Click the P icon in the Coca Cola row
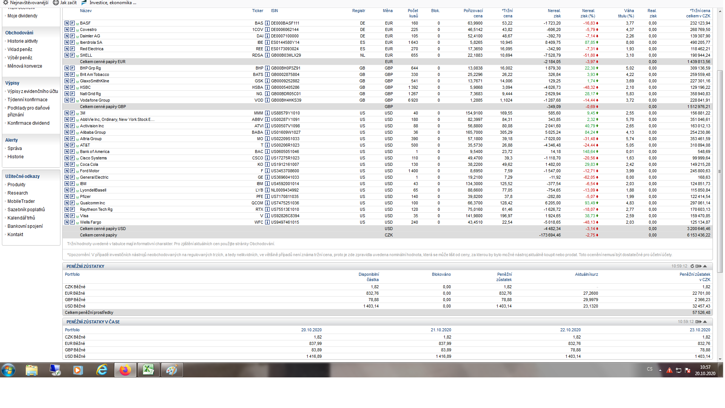The image size is (725, 408). 72,164
